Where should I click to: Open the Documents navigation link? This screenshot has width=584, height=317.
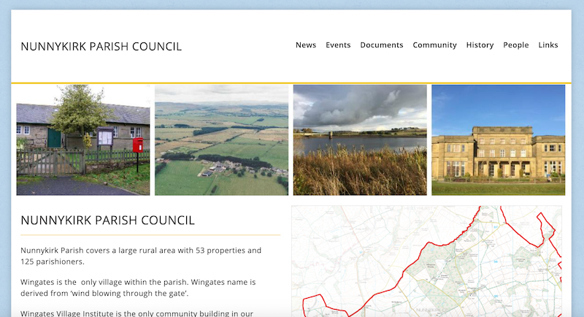[381, 45]
